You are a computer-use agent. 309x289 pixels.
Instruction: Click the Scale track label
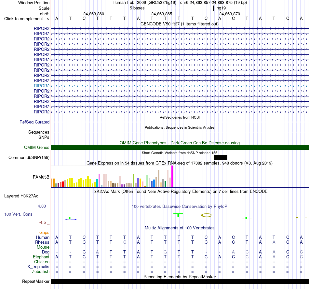pos(44,8)
